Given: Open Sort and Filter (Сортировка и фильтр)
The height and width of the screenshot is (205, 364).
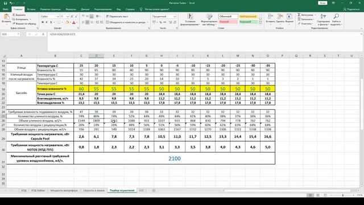Looking at the screenshot, I should [323, 19].
